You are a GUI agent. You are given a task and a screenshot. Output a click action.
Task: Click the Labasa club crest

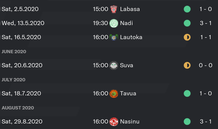pyautogui.click(x=114, y=9)
